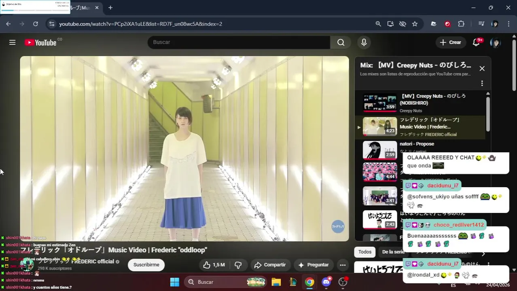Open the Extensions puzzle piece menu
Image resolution: width=517 pixels, height=291 pixels.
461,24
